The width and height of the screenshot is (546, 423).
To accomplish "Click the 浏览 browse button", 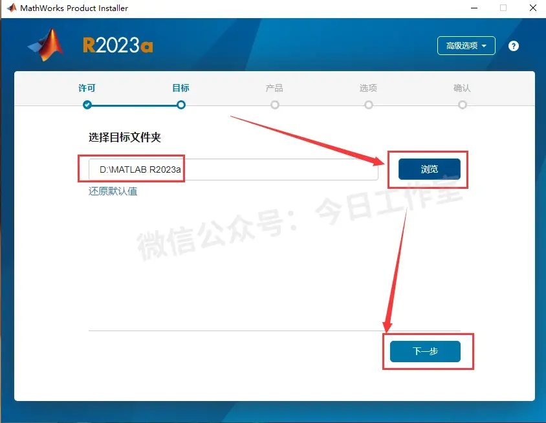I will pyautogui.click(x=430, y=169).
